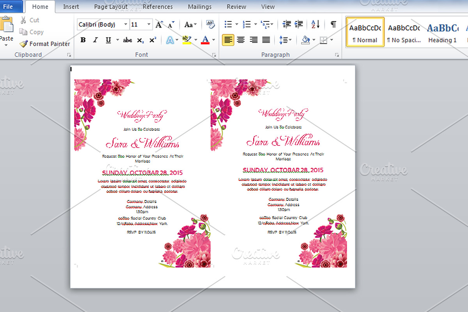Switch to the Page Layout tab
468x312 pixels.
pos(111,7)
